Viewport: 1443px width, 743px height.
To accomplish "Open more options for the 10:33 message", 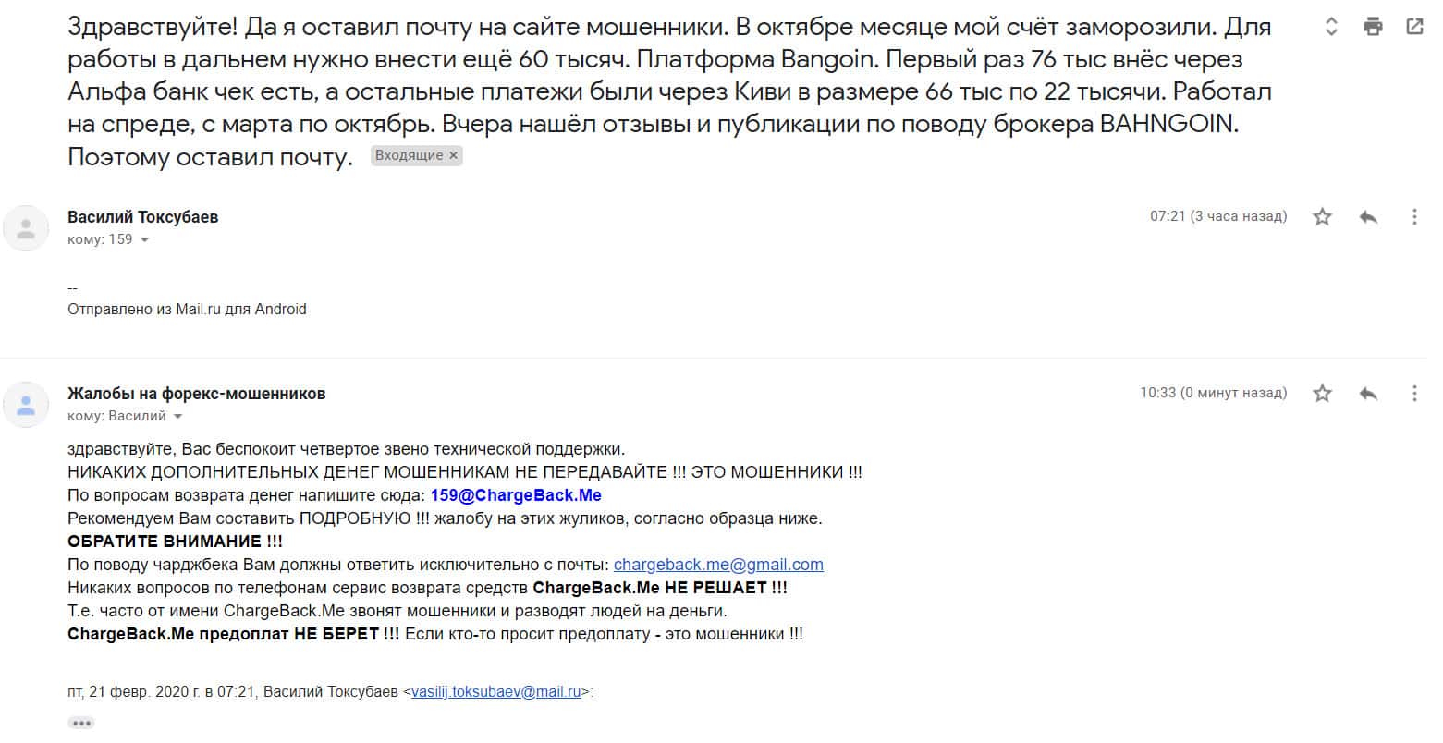I will pos(1414,394).
